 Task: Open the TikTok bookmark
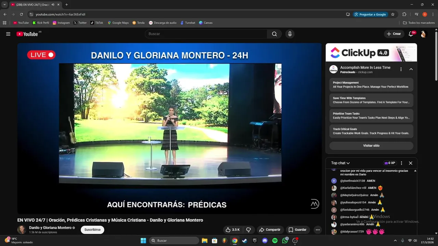(x=97, y=23)
